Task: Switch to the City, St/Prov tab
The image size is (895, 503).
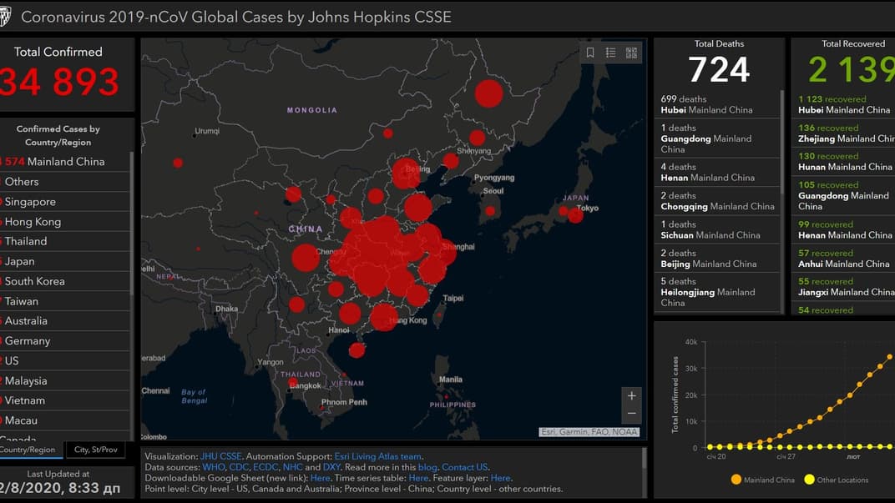Action: 95,450
